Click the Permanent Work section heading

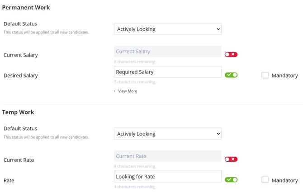26,8
